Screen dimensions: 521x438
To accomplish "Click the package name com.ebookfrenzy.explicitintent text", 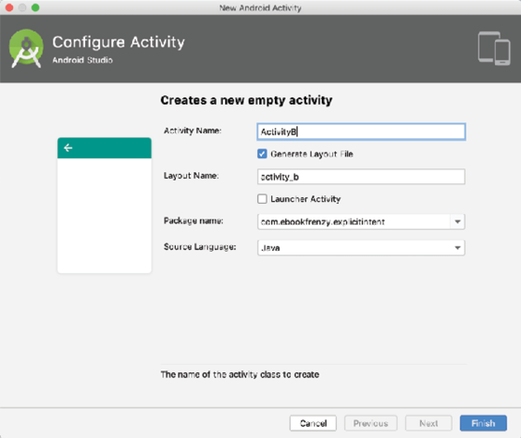I will [x=323, y=222].
